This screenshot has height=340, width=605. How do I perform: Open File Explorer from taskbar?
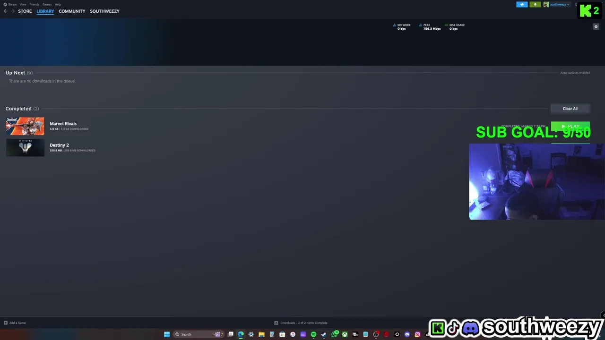tap(261, 334)
